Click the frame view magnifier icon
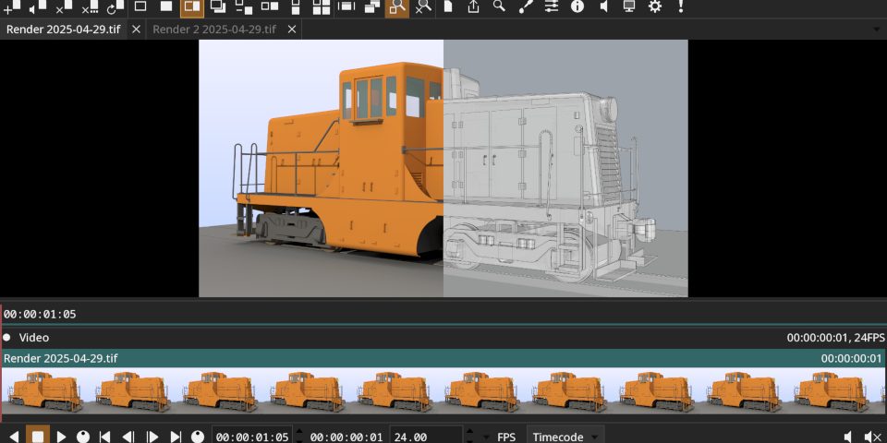 click(397, 7)
